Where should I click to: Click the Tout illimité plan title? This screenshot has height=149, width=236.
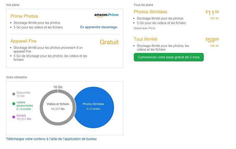click(145, 39)
